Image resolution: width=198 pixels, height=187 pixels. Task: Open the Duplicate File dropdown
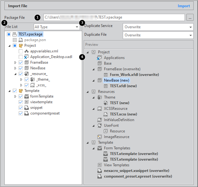[x=158, y=35]
